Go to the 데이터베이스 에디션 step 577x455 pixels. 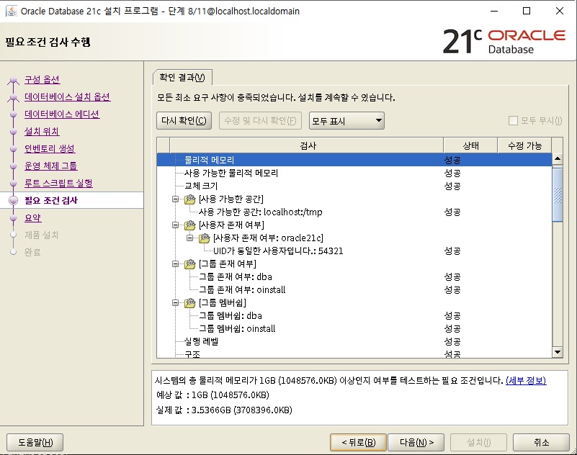[62, 114]
